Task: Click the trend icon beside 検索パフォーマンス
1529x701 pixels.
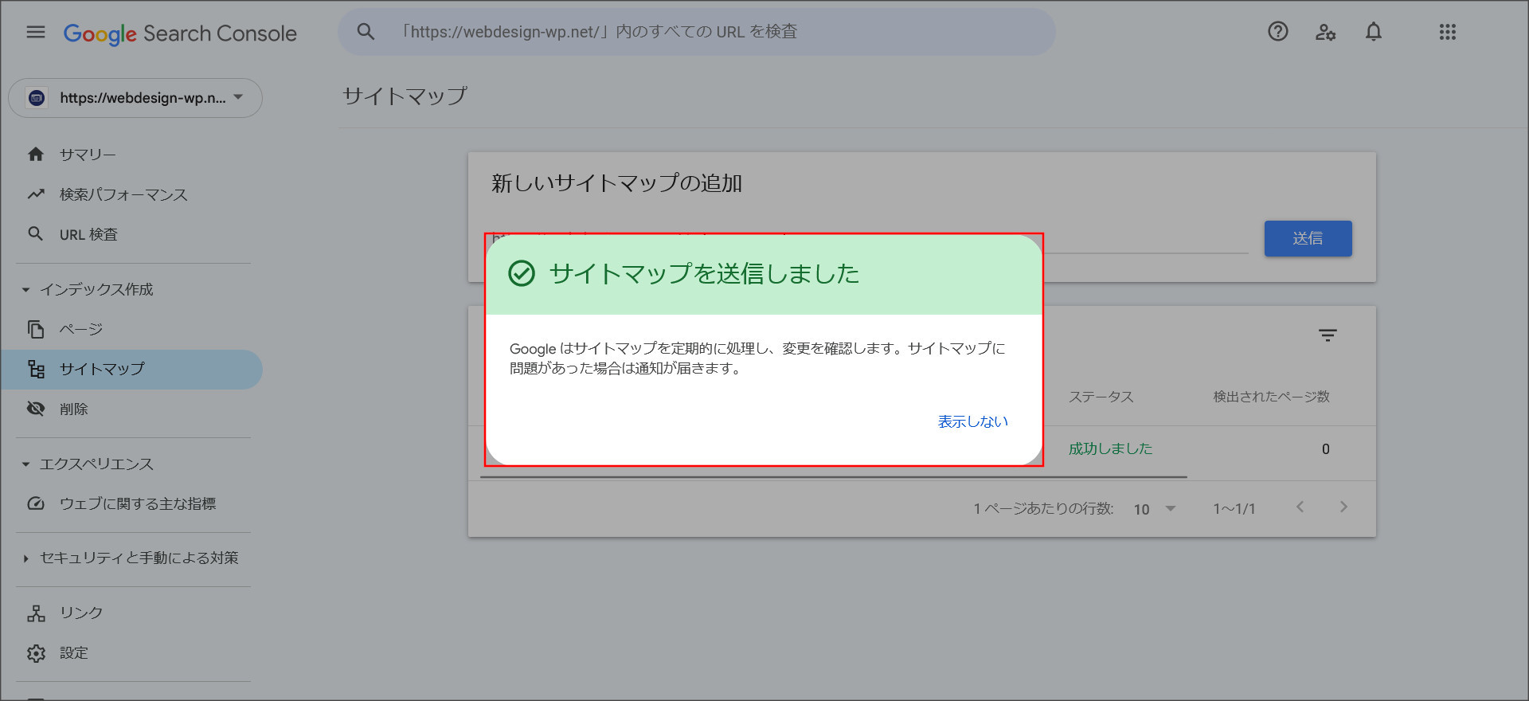Action: point(36,194)
